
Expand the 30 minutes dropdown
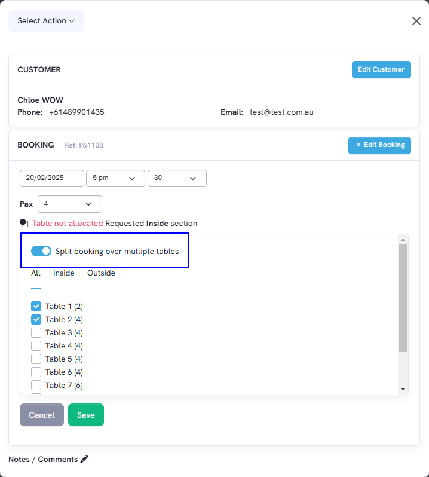tap(177, 178)
